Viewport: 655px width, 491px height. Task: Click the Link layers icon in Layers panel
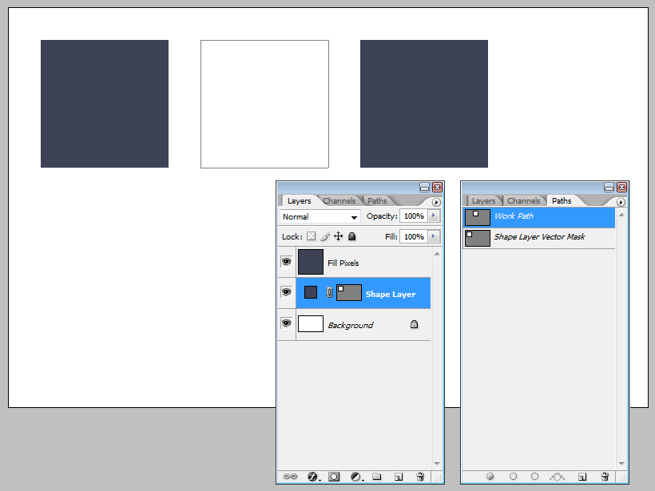pyautogui.click(x=290, y=477)
